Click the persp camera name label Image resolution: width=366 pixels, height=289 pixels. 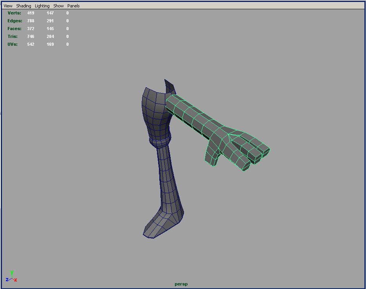click(181, 284)
